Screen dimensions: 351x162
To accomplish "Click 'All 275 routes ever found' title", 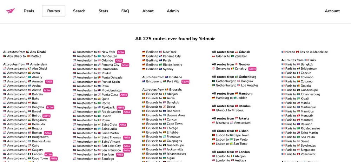I will [175, 39].
